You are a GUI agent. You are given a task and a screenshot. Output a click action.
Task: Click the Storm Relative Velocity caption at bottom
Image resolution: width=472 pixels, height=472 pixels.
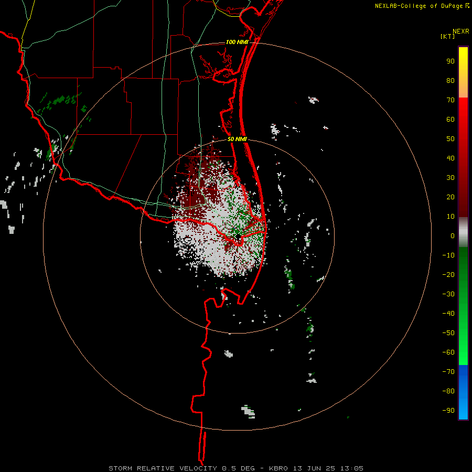click(235, 468)
